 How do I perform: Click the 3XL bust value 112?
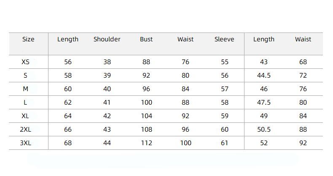tap(146, 143)
